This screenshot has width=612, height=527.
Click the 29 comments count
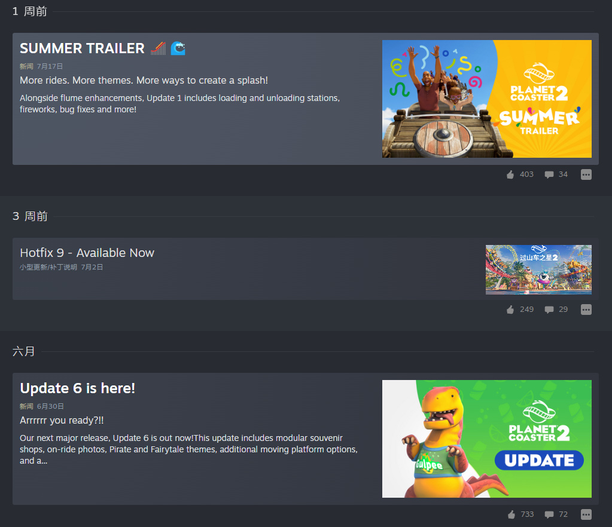pos(563,310)
